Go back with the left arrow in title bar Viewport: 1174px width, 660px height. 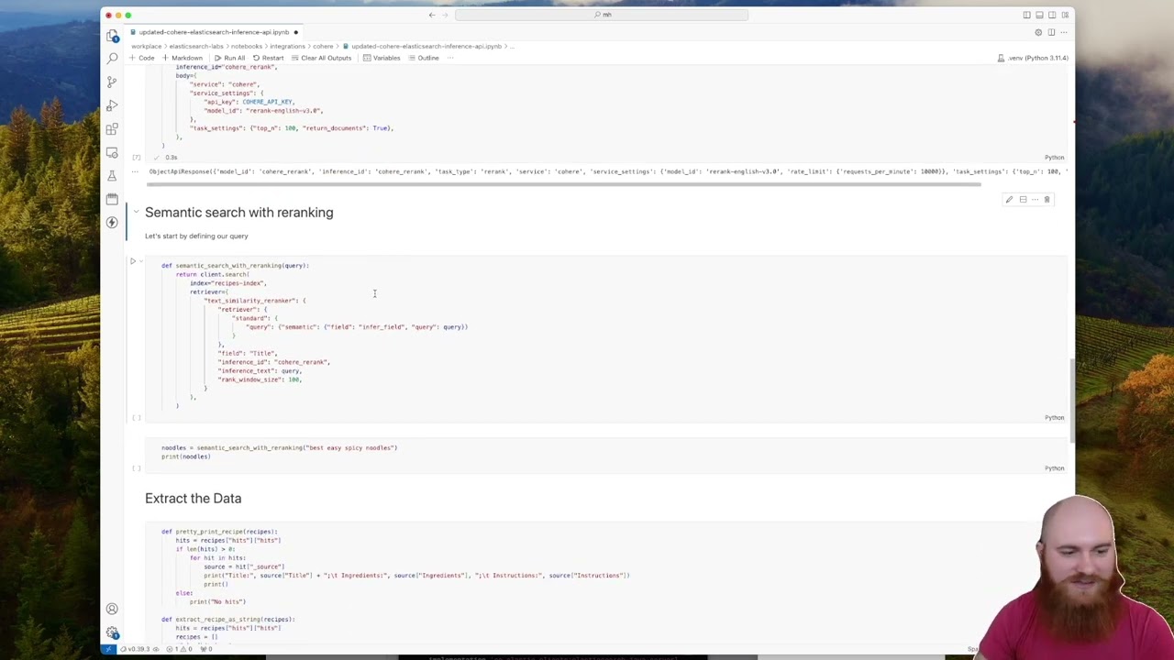[431, 15]
